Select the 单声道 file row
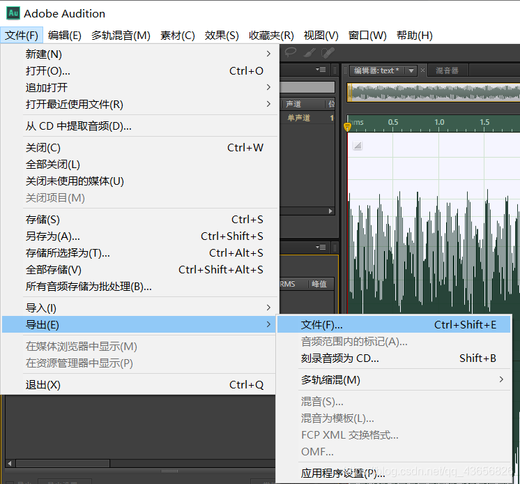Image resolution: width=520 pixels, height=484 pixels. 307,118
